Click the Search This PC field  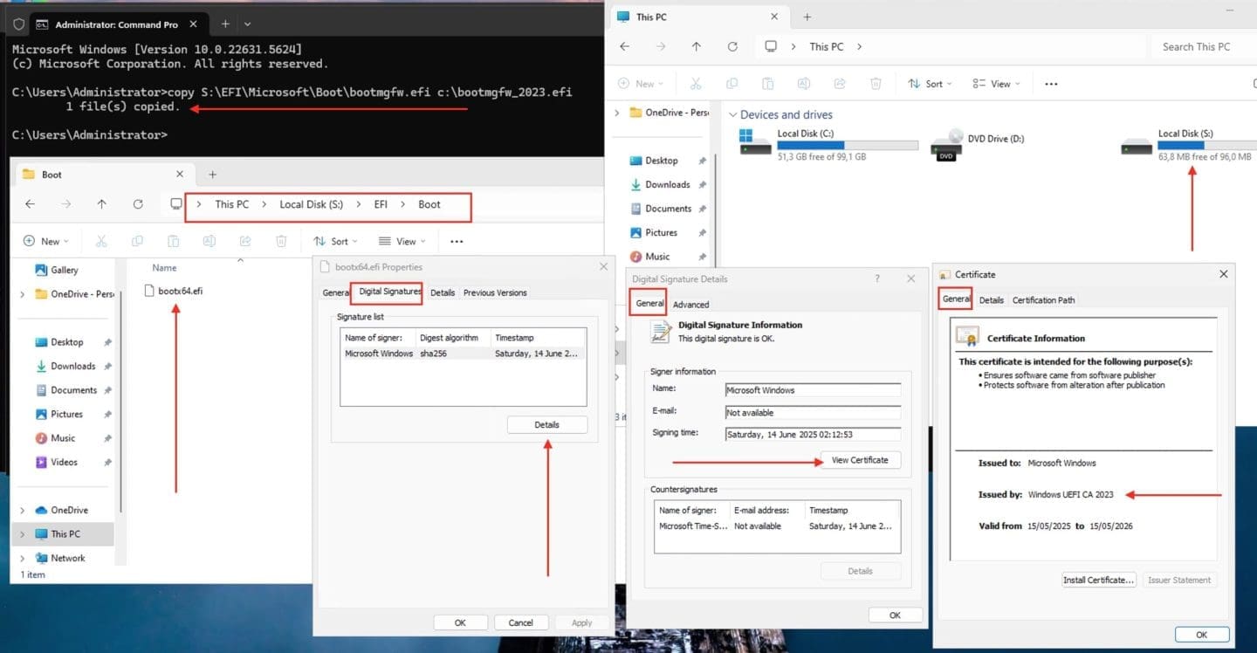[x=1201, y=47]
